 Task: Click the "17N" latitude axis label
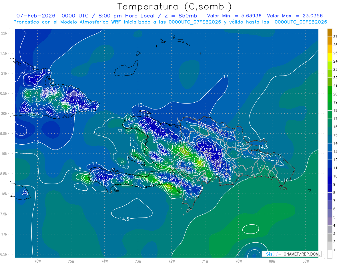(5, 234)
